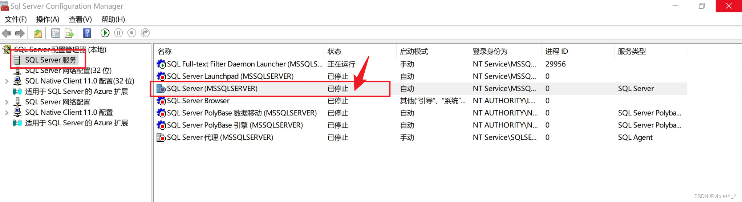
Task: Open the 查看(V) menu
Action: coord(80,19)
